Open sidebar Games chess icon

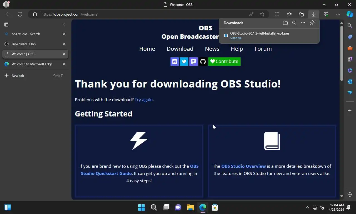point(350,59)
